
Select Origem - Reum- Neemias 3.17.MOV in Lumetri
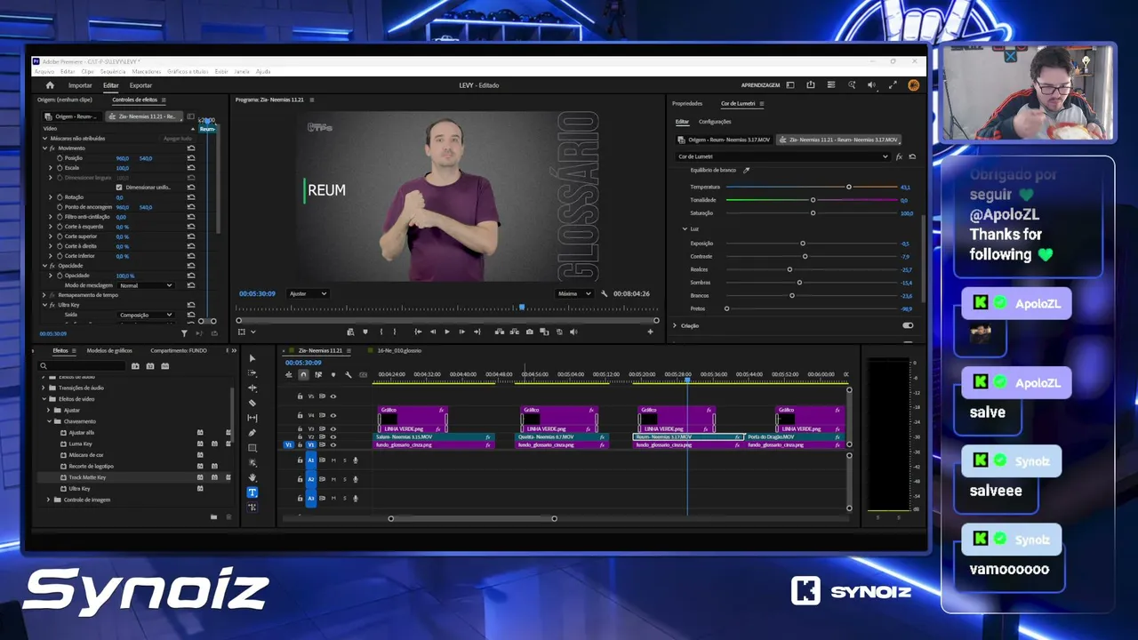click(x=723, y=140)
